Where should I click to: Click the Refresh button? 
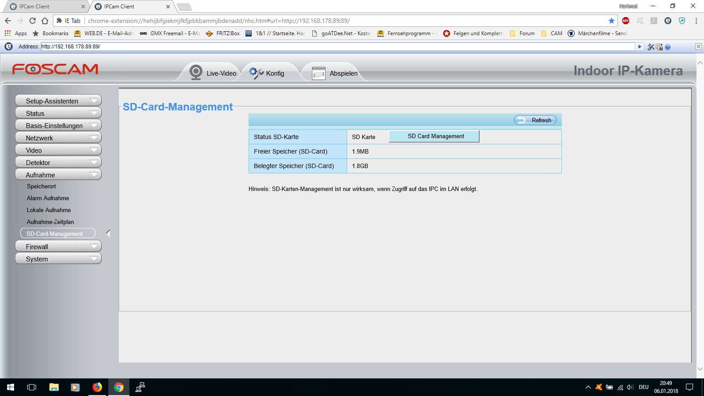[535, 120]
